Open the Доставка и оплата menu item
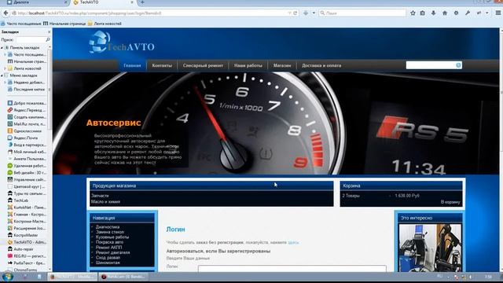The image size is (503, 283). click(321, 65)
